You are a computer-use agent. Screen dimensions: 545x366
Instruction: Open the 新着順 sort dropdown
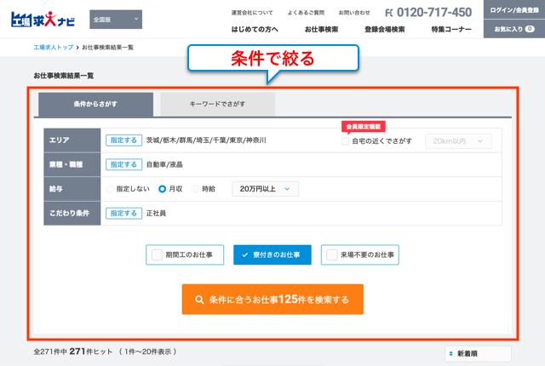[x=477, y=353]
